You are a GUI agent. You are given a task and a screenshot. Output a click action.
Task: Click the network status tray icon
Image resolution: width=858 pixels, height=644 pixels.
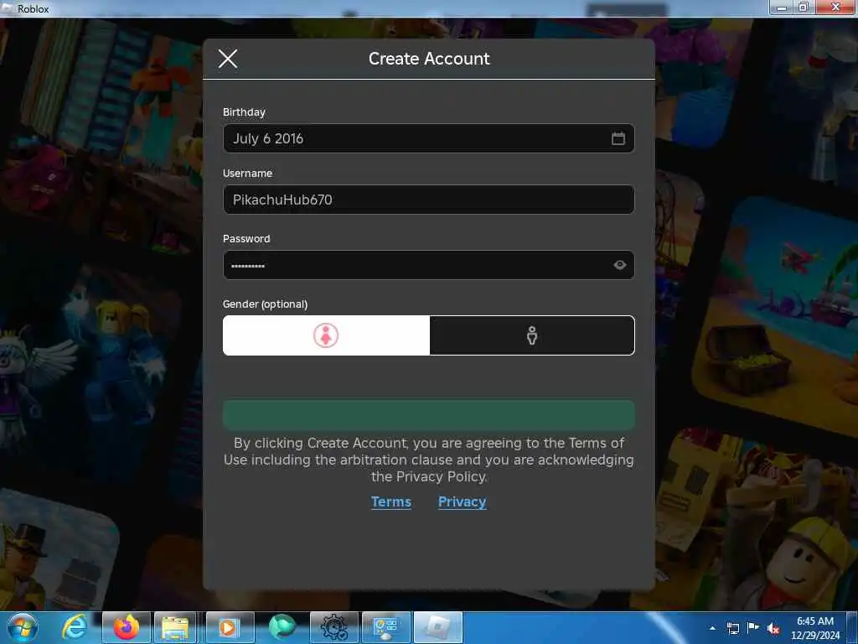(x=732, y=628)
